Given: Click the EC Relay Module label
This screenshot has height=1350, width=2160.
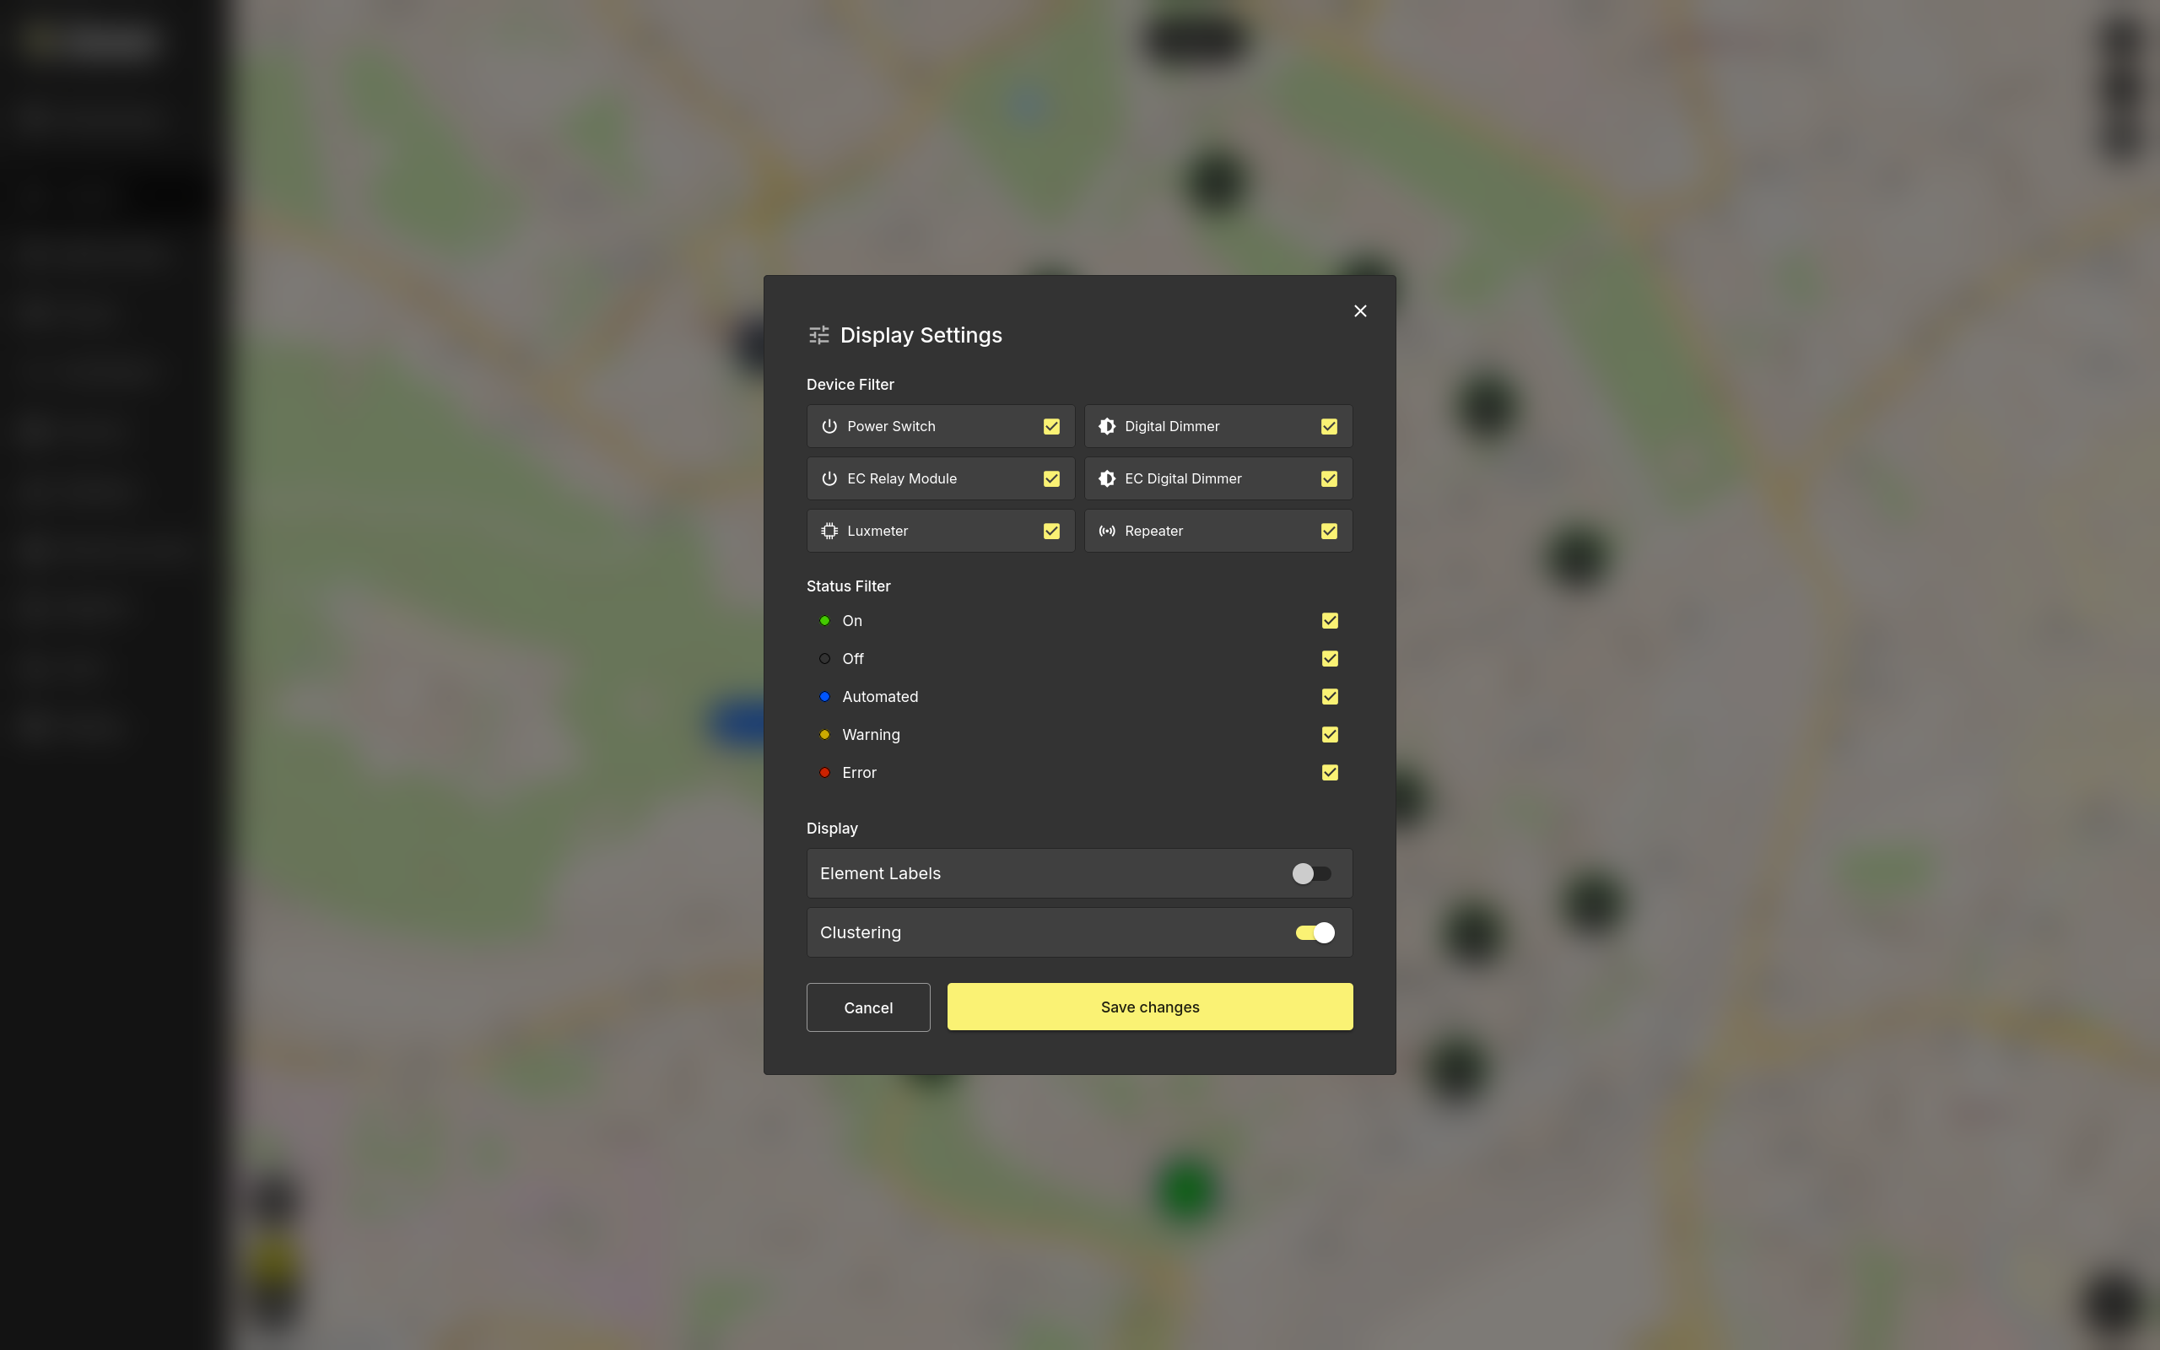Looking at the screenshot, I should pyautogui.click(x=901, y=478).
